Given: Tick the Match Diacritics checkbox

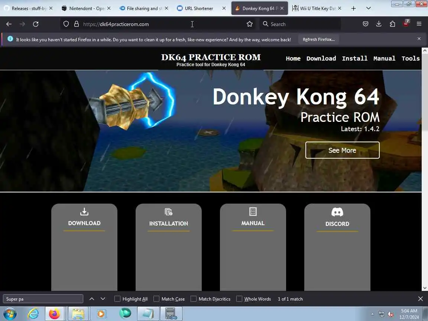Looking at the screenshot, I should (x=194, y=299).
